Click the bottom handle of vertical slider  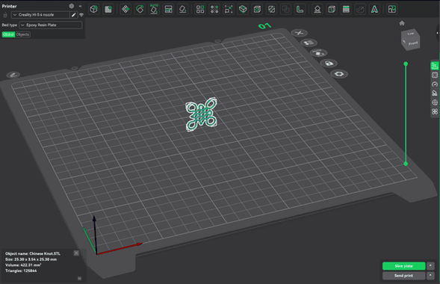click(x=406, y=164)
